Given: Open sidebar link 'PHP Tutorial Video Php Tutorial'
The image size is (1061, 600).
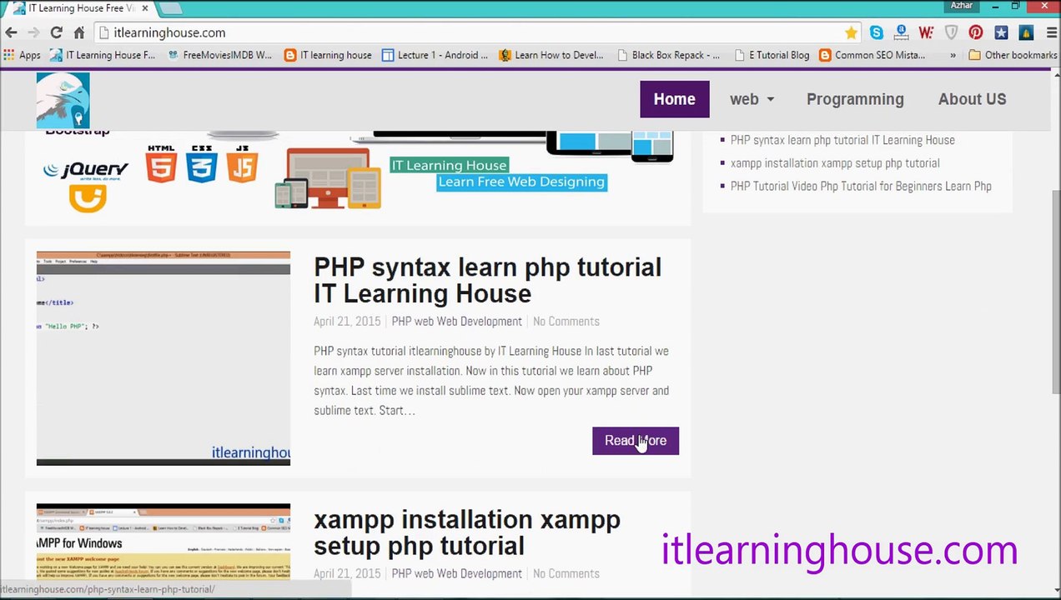Looking at the screenshot, I should coord(861,186).
